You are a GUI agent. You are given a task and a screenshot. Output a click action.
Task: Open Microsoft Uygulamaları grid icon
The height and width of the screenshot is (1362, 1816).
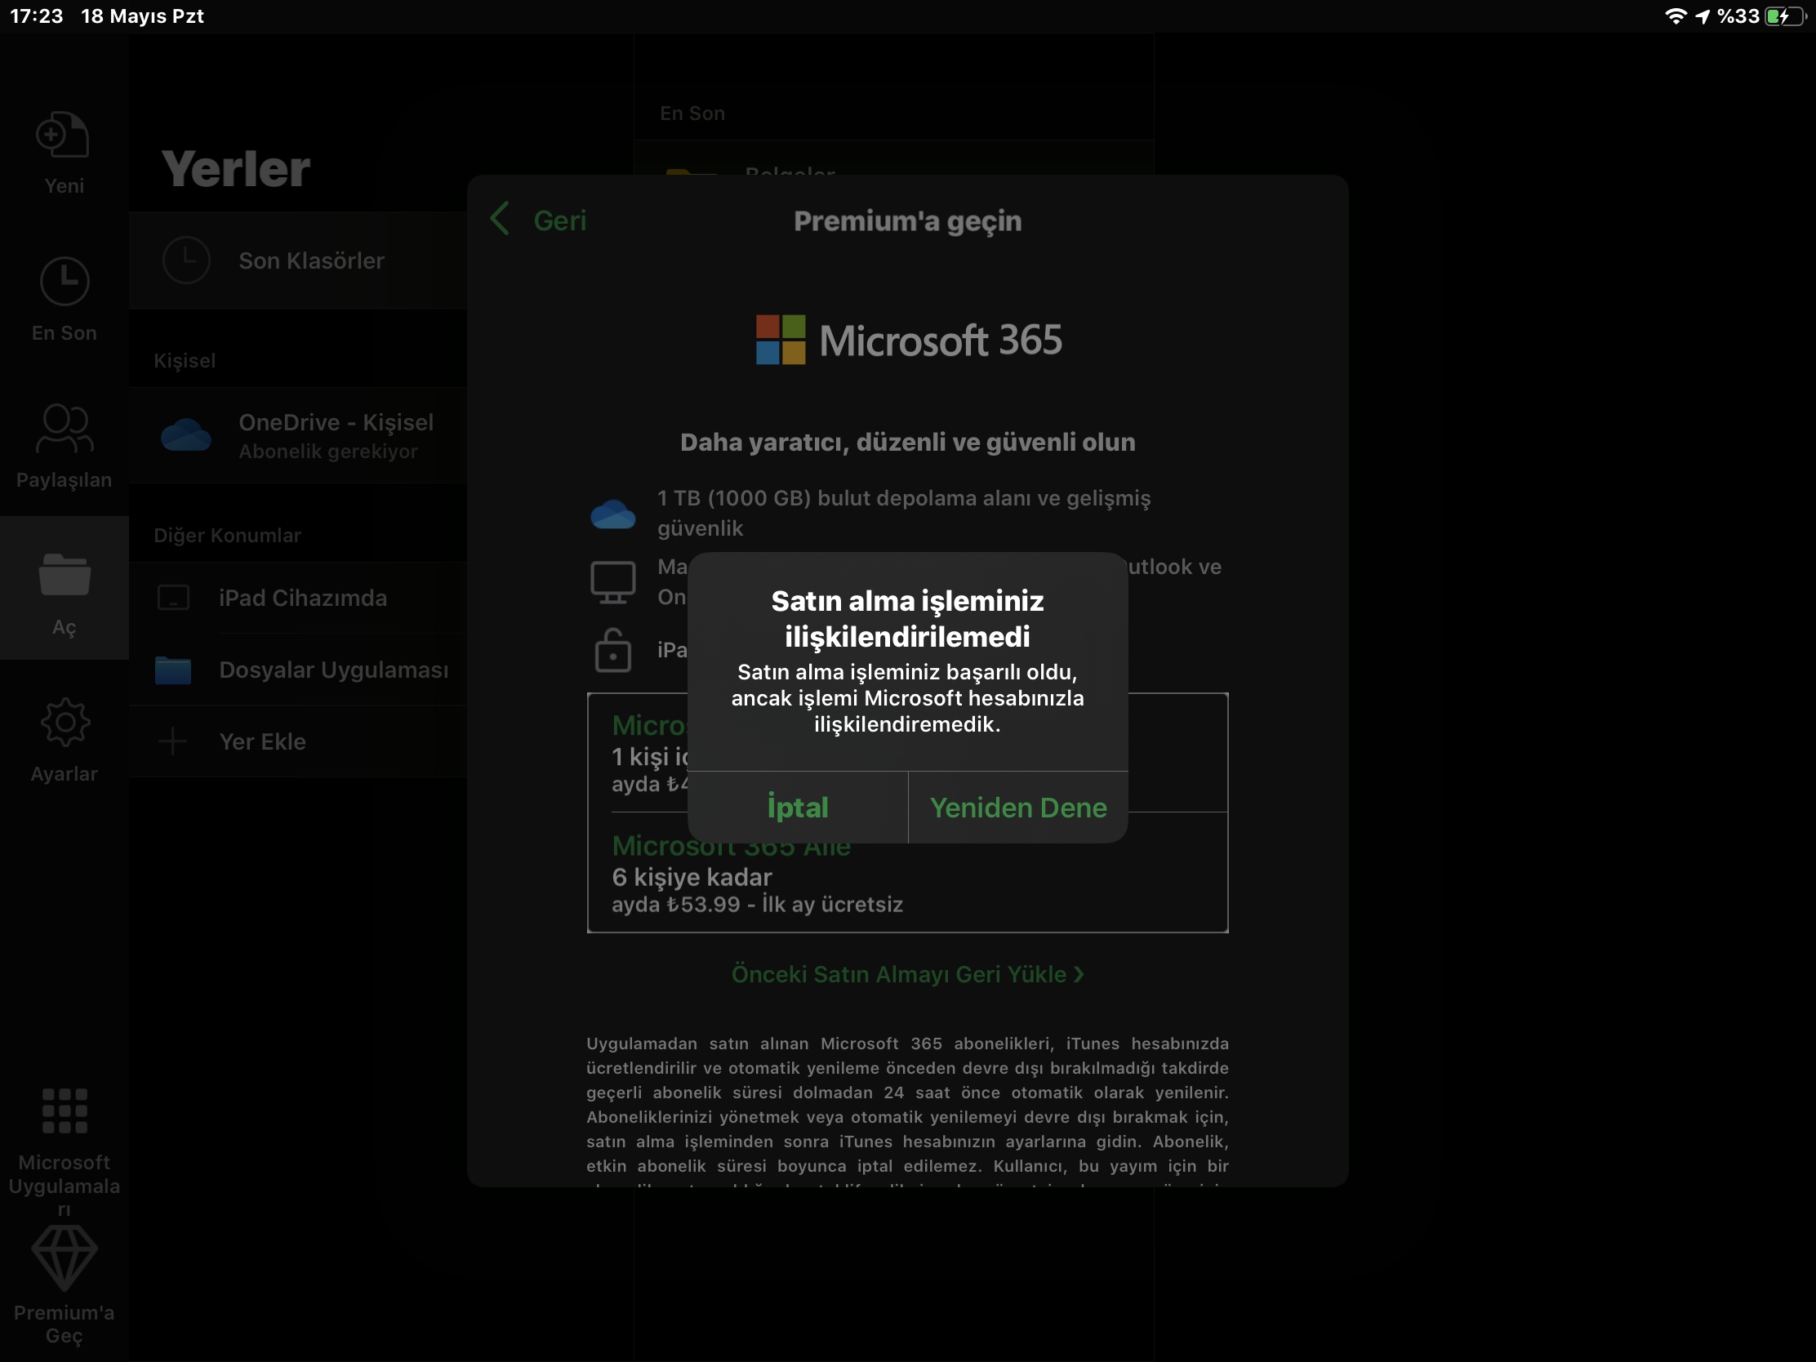(x=64, y=1111)
